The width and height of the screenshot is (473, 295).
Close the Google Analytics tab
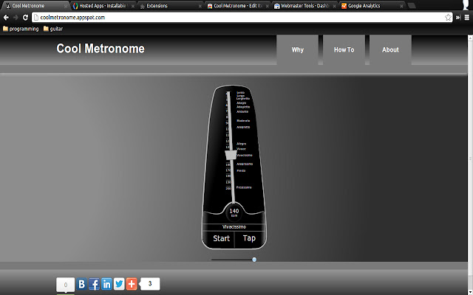(401, 6)
